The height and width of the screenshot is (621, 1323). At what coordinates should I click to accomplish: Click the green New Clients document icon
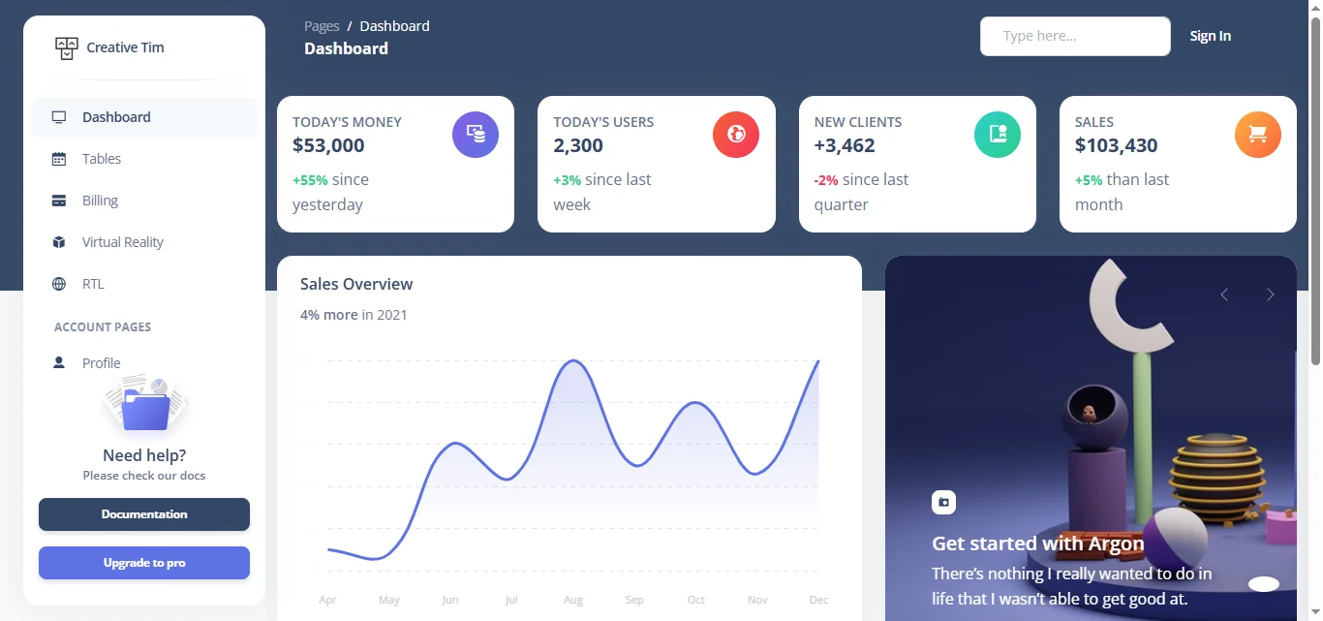tap(997, 134)
